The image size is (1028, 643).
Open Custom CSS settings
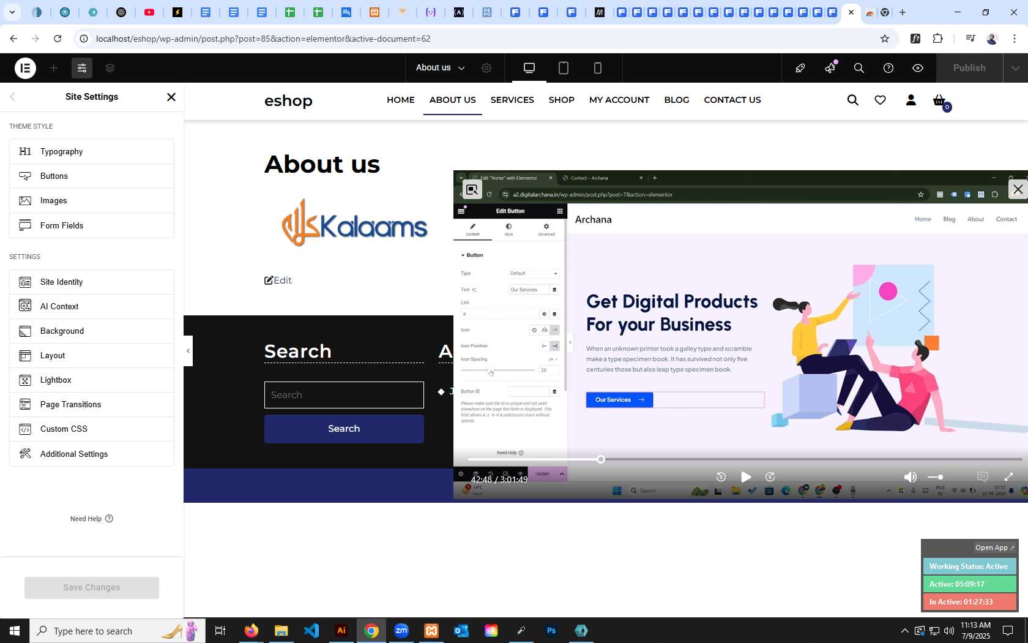pos(92,429)
